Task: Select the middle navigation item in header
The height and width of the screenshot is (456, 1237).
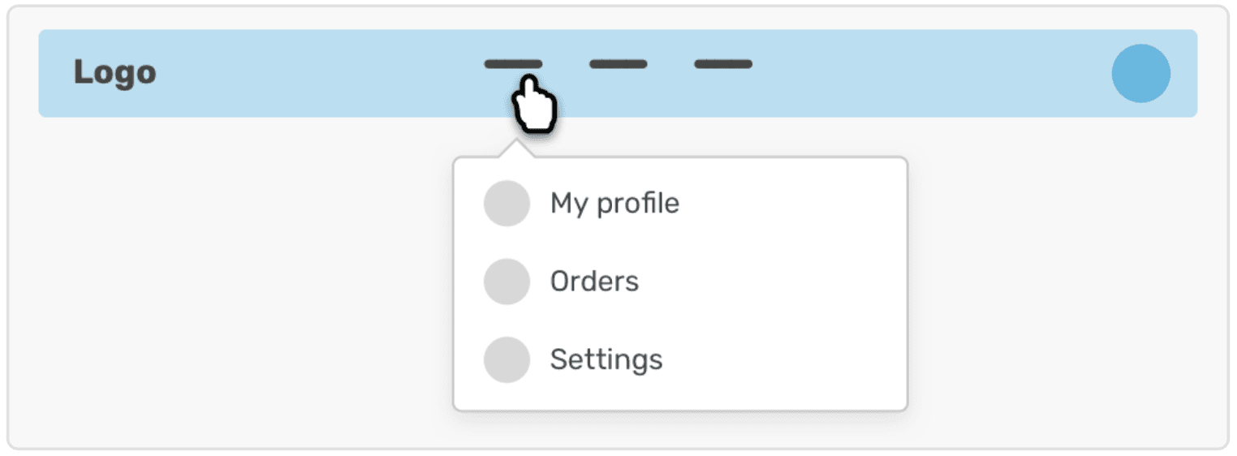Action: click(x=618, y=64)
